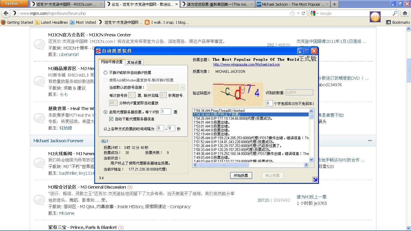The height and width of the screenshot is (231, 411).
Task: Reload the page with the refresh icon
Action: click(304, 13)
